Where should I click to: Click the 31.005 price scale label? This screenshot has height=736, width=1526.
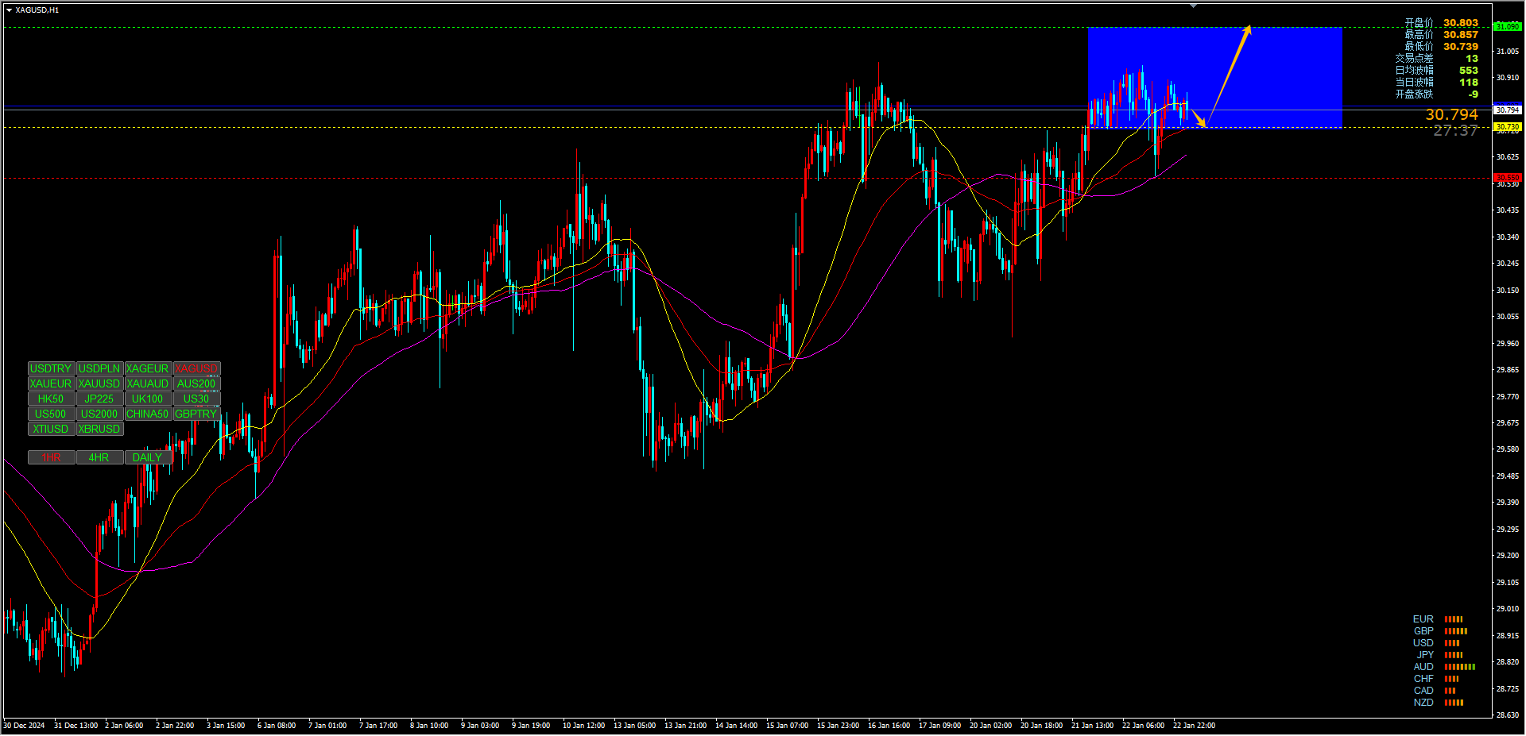(x=1508, y=52)
